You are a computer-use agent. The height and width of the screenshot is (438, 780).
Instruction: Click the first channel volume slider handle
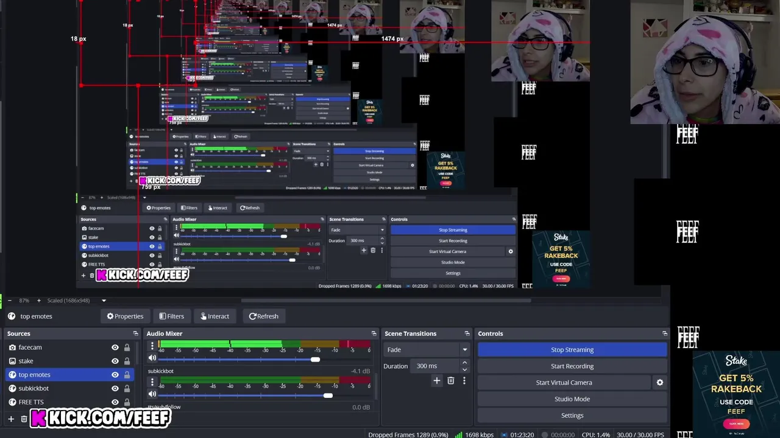[x=315, y=360]
